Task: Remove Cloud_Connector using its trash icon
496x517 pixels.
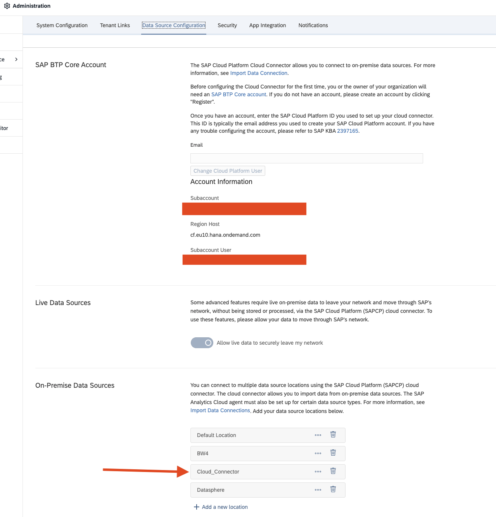Action: coord(333,471)
